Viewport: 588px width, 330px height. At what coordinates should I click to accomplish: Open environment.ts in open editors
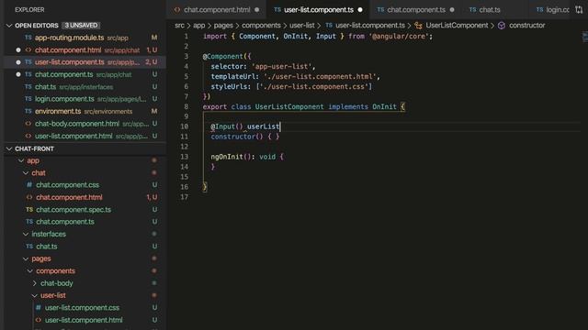[x=85, y=111]
